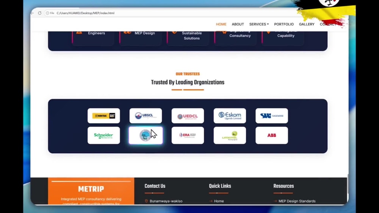Go to the ABOUT page
The image size is (379, 213).
[x=238, y=24]
